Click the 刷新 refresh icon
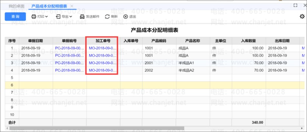 (107, 16)
